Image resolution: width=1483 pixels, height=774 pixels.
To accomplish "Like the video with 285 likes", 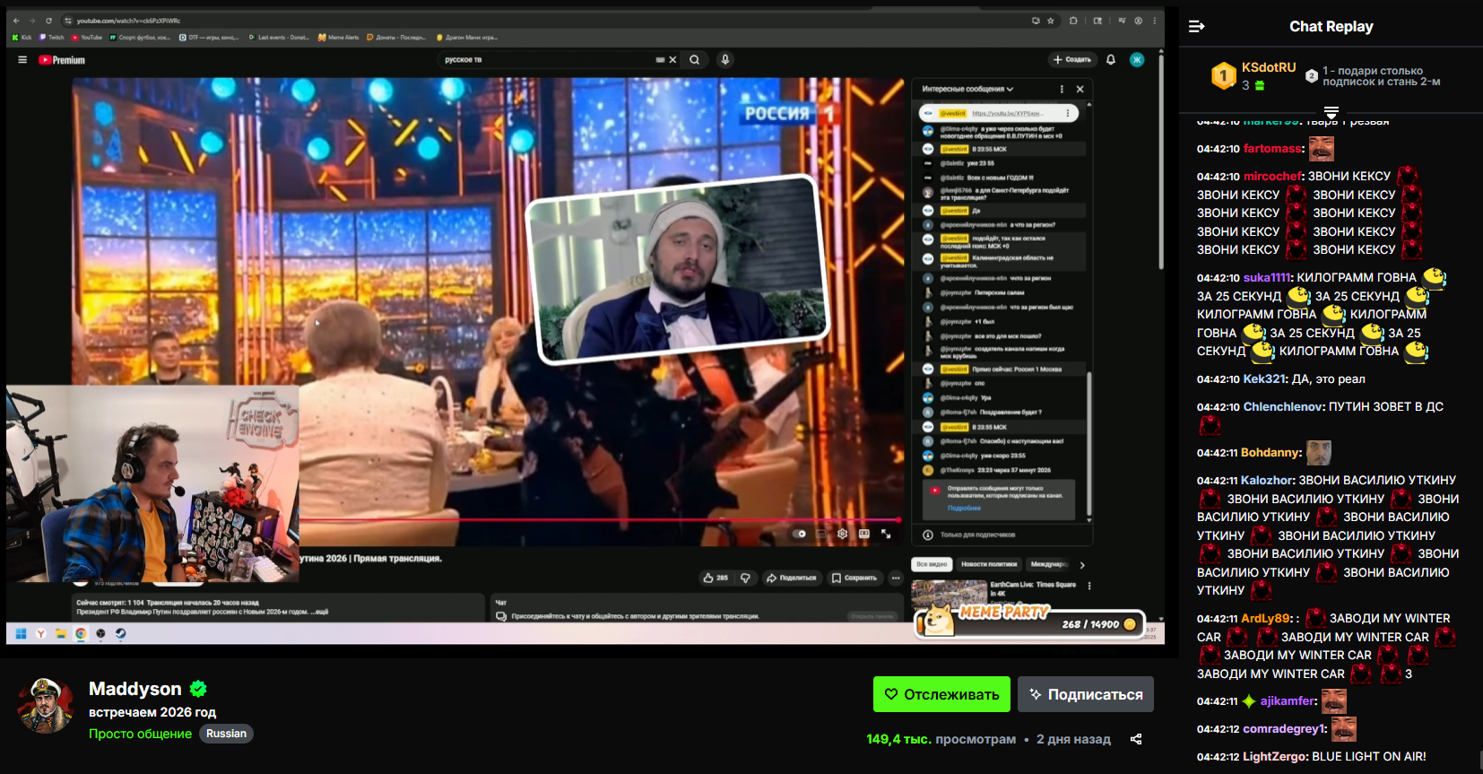I will 715,578.
